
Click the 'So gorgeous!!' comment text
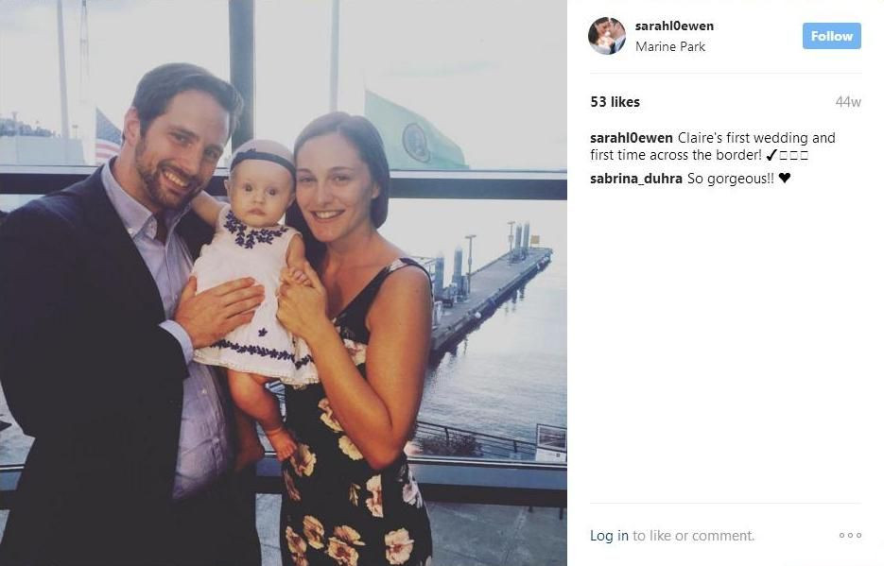731,179
